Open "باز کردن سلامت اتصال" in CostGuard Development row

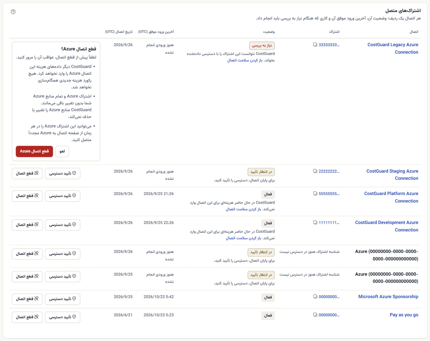(x=243, y=238)
